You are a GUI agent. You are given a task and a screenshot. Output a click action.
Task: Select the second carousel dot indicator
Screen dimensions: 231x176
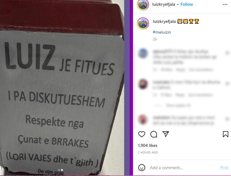(62, 170)
